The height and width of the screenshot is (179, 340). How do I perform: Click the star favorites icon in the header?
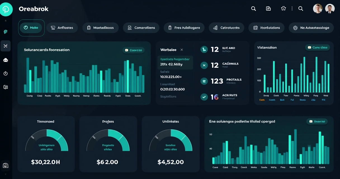click(x=283, y=8)
